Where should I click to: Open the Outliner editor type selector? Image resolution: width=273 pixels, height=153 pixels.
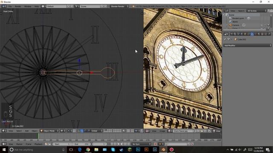tap(226, 11)
